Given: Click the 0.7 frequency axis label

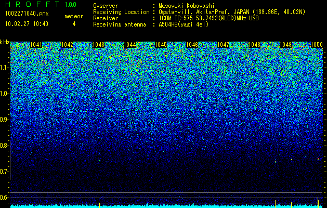Looking at the screenshot, I should coord(4,172).
